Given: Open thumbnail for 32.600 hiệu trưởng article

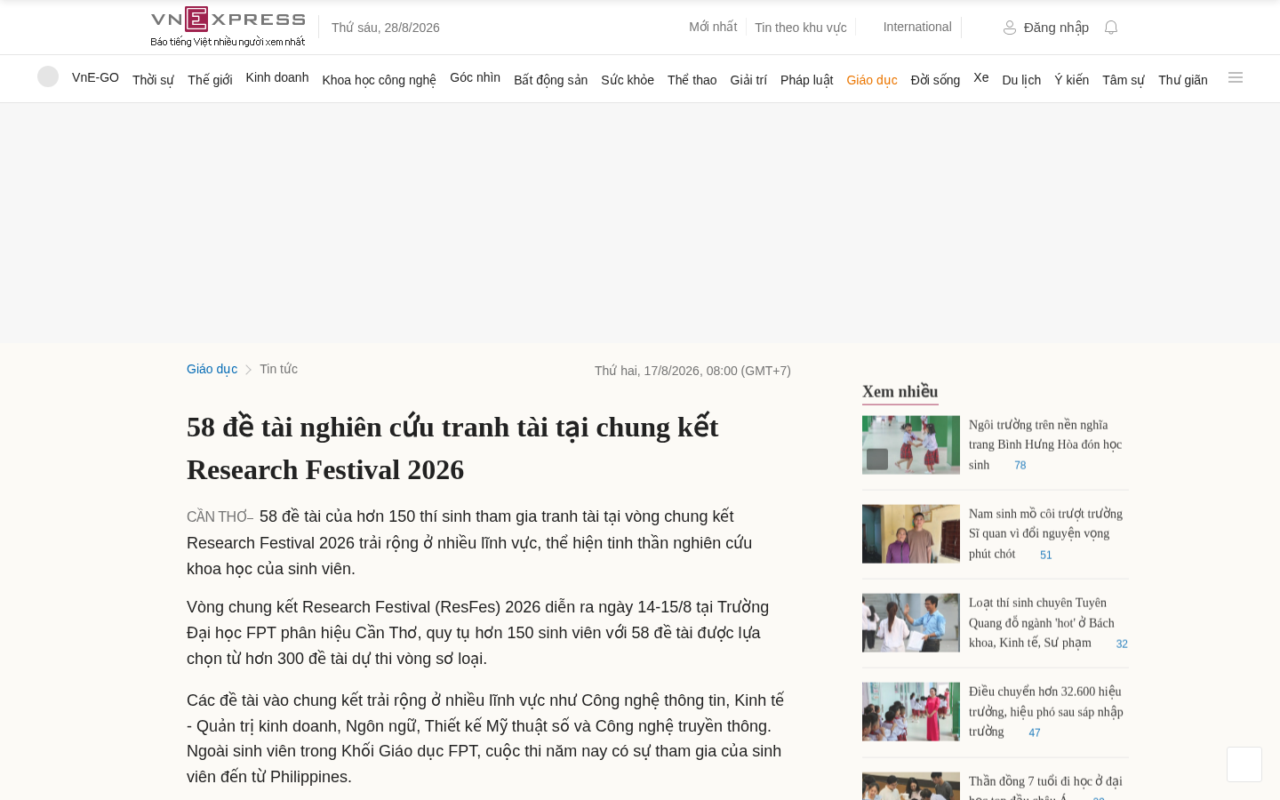Looking at the screenshot, I should click(911, 711).
